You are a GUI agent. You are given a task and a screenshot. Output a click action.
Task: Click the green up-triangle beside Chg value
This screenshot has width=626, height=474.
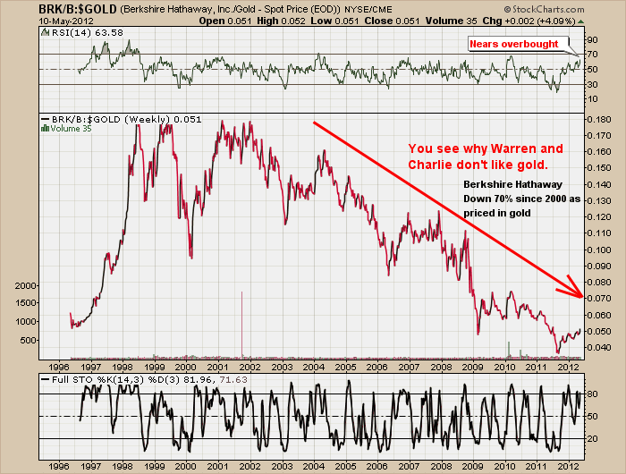[581, 21]
